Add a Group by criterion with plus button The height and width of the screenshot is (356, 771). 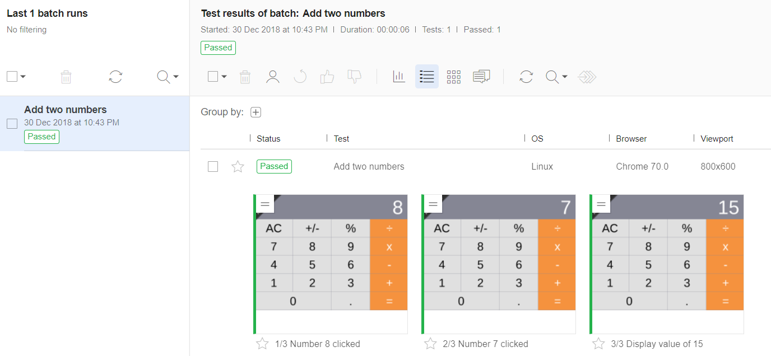[x=256, y=113]
